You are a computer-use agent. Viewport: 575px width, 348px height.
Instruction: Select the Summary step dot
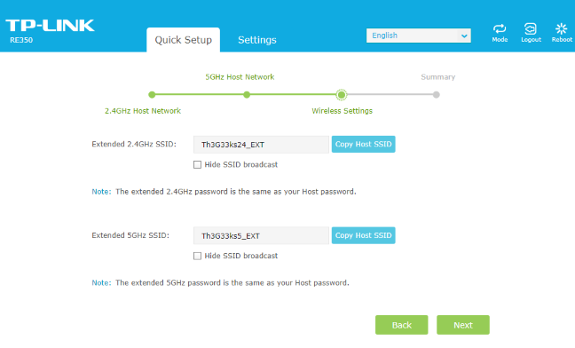coord(436,95)
